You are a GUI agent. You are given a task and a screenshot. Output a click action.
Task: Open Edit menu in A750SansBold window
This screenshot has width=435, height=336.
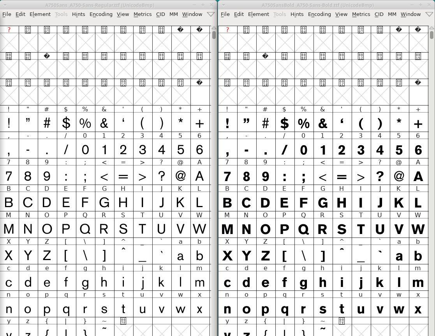pos(239,14)
